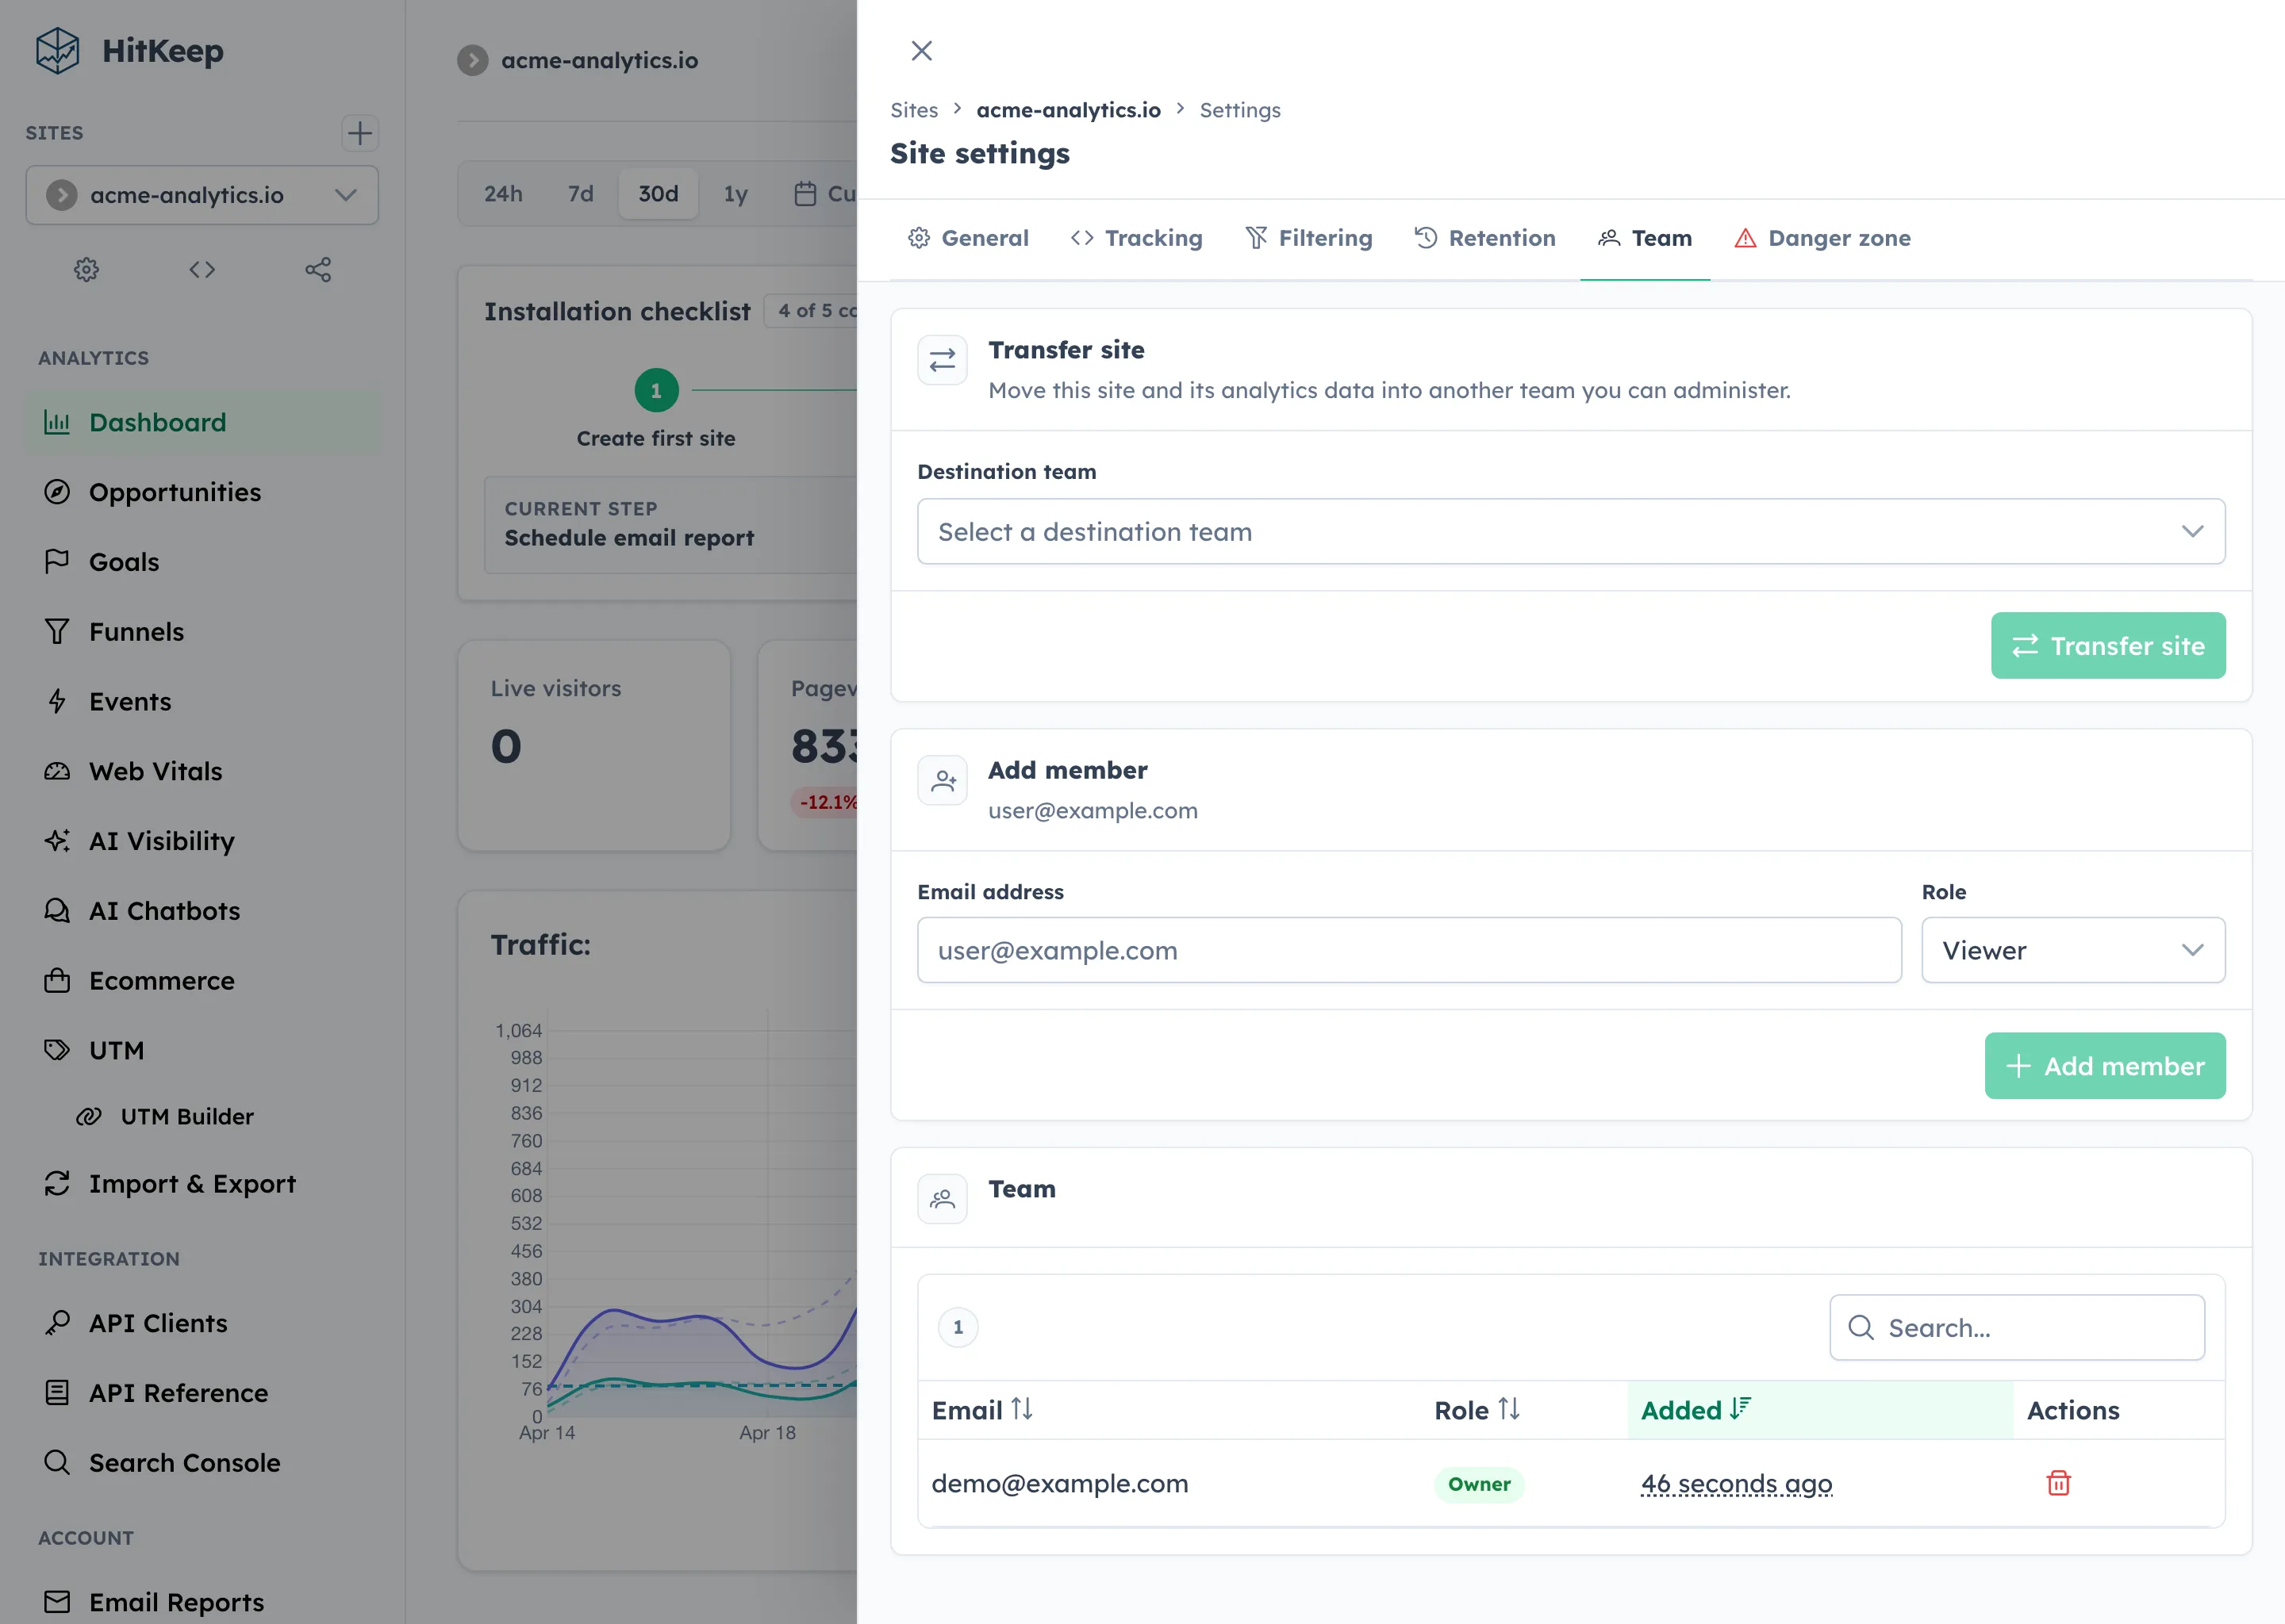Open Dashboard in the sidebar

202,422
